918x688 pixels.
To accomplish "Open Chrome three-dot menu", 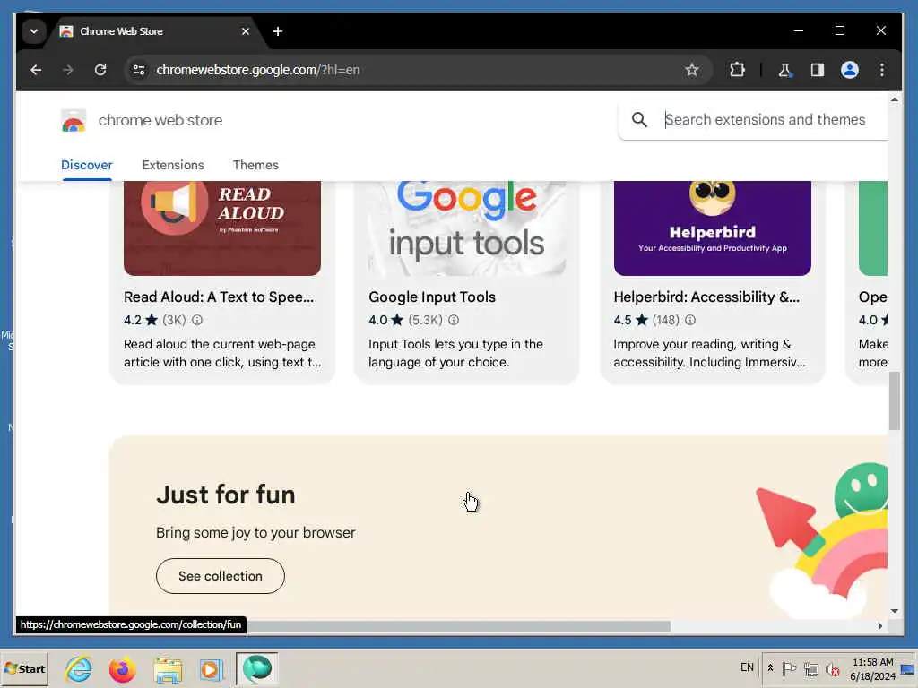I will tap(882, 70).
